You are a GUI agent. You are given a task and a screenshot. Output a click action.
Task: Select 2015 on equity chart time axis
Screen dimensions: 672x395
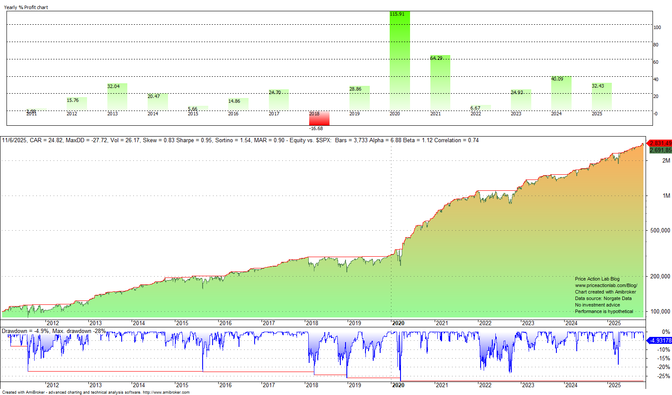[182, 323]
